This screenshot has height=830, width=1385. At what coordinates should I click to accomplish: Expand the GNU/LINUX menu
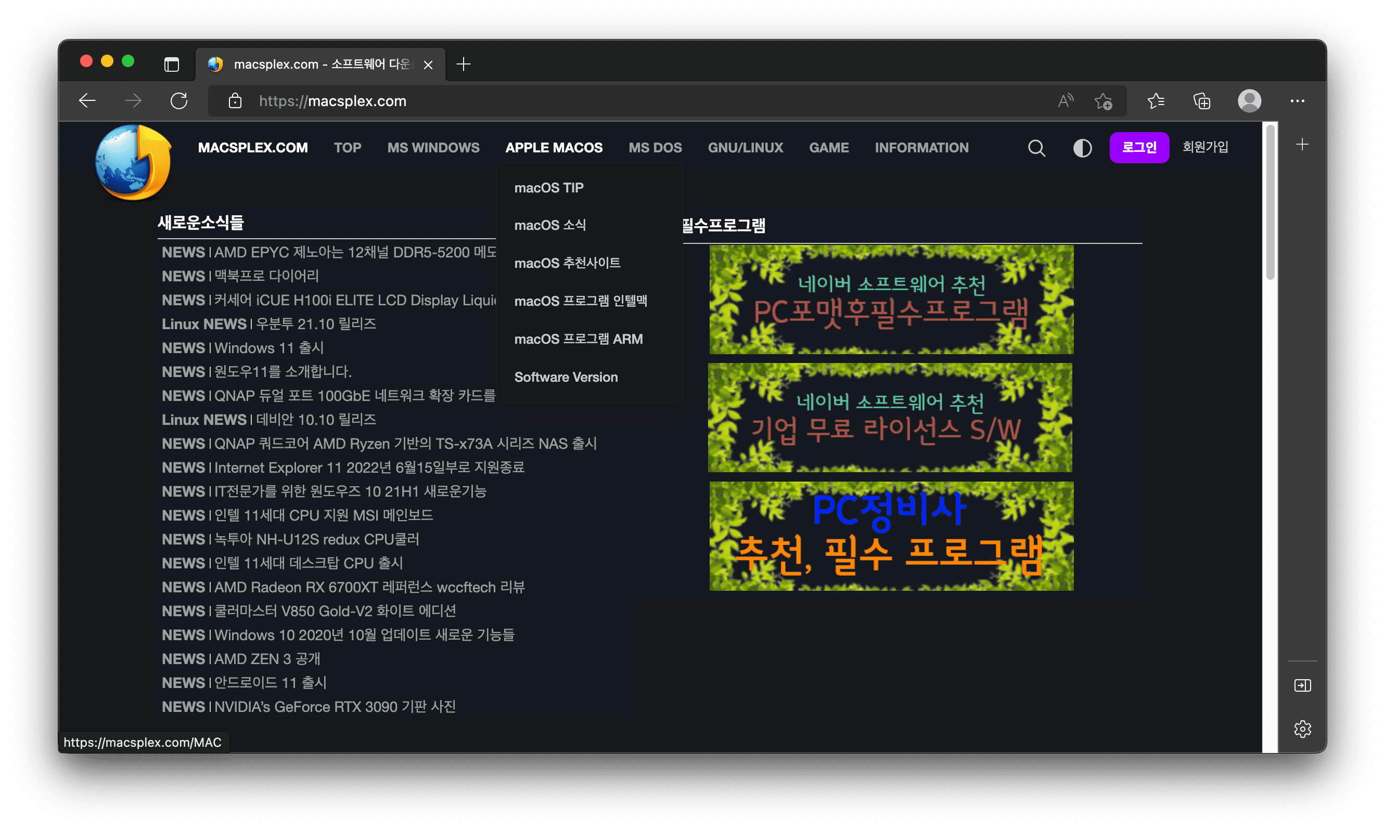pos(745,148)
